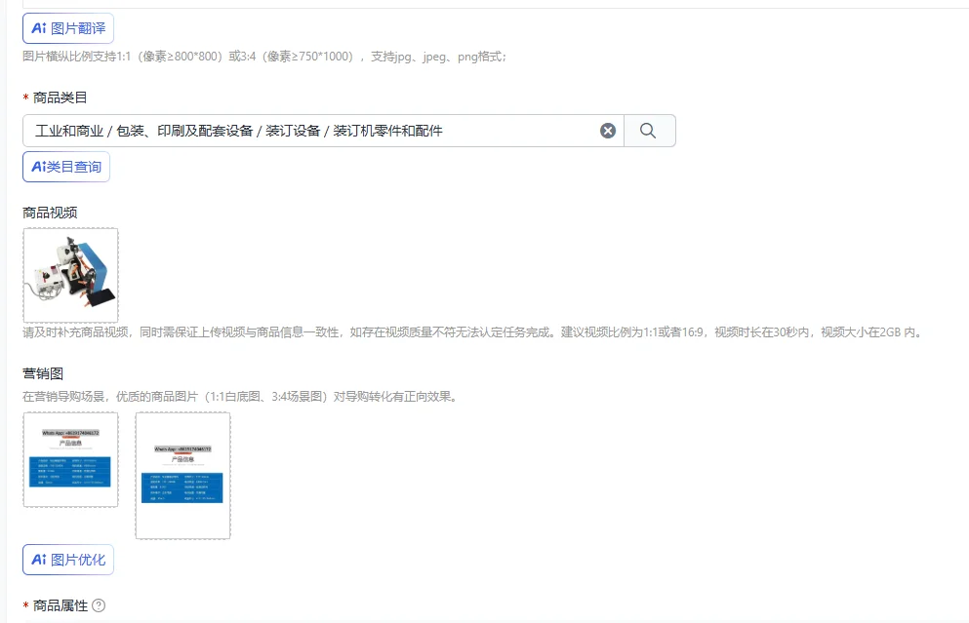
Task: Click the product video upload hint text
Action: [473, 332]
